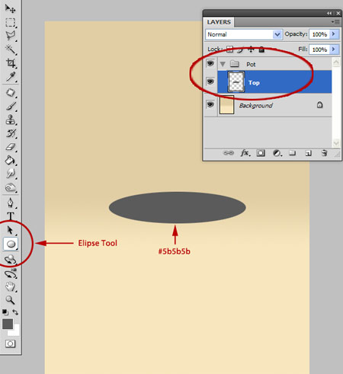Viewport: 343px width, 374px height.
Task: Collapse the Pot group triangle
Action: (223, 64)
